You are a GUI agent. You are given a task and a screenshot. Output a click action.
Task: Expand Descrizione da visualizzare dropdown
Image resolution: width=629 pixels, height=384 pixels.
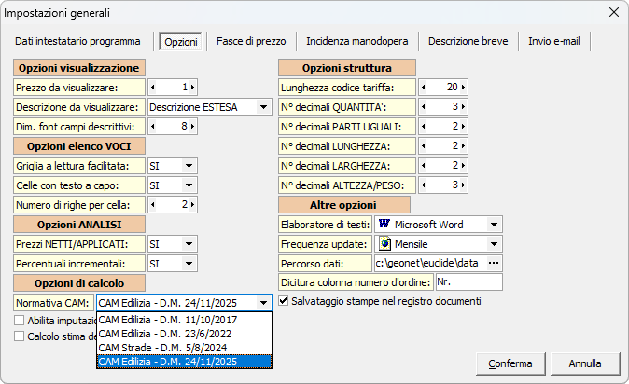pyautogui.click(x=263, y=106)
